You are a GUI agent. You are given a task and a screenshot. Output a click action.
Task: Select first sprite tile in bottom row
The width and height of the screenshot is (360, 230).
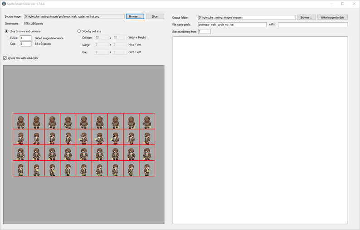point(21,168)
